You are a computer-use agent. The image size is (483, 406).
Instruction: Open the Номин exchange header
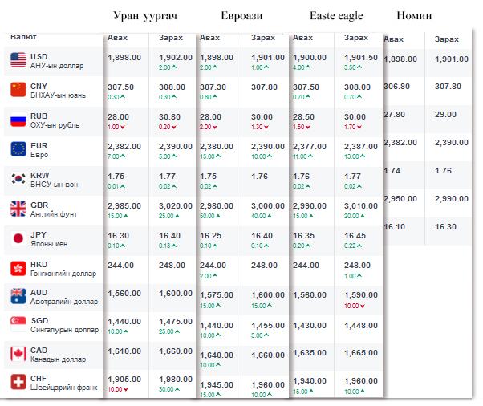415,16
